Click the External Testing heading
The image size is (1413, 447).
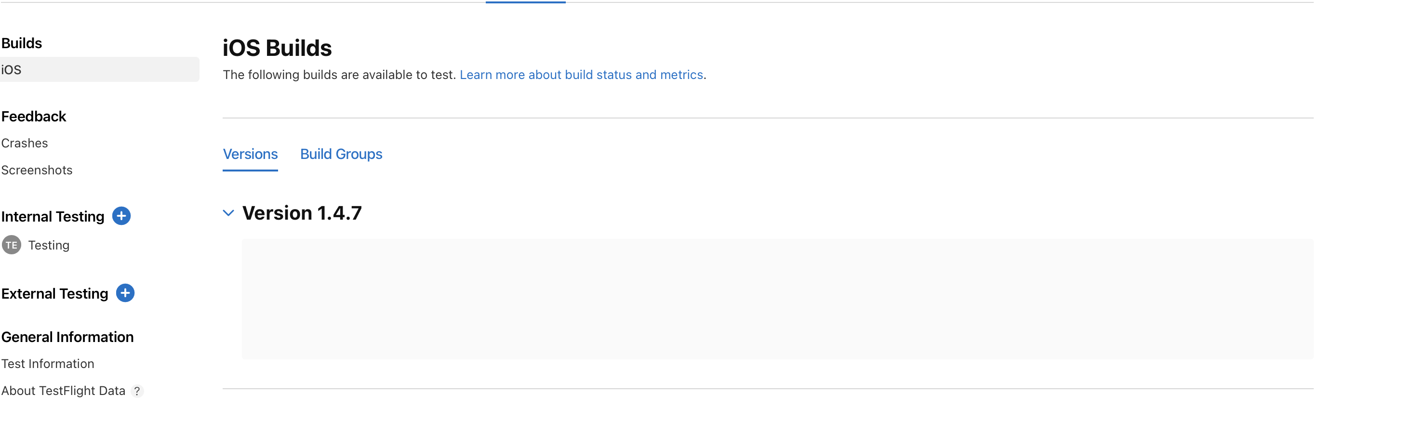pyautogui.click(x=55, y=293)
